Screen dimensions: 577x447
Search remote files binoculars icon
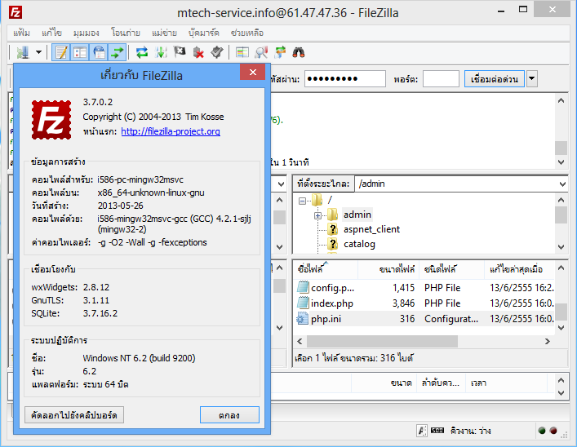point(299,52)
